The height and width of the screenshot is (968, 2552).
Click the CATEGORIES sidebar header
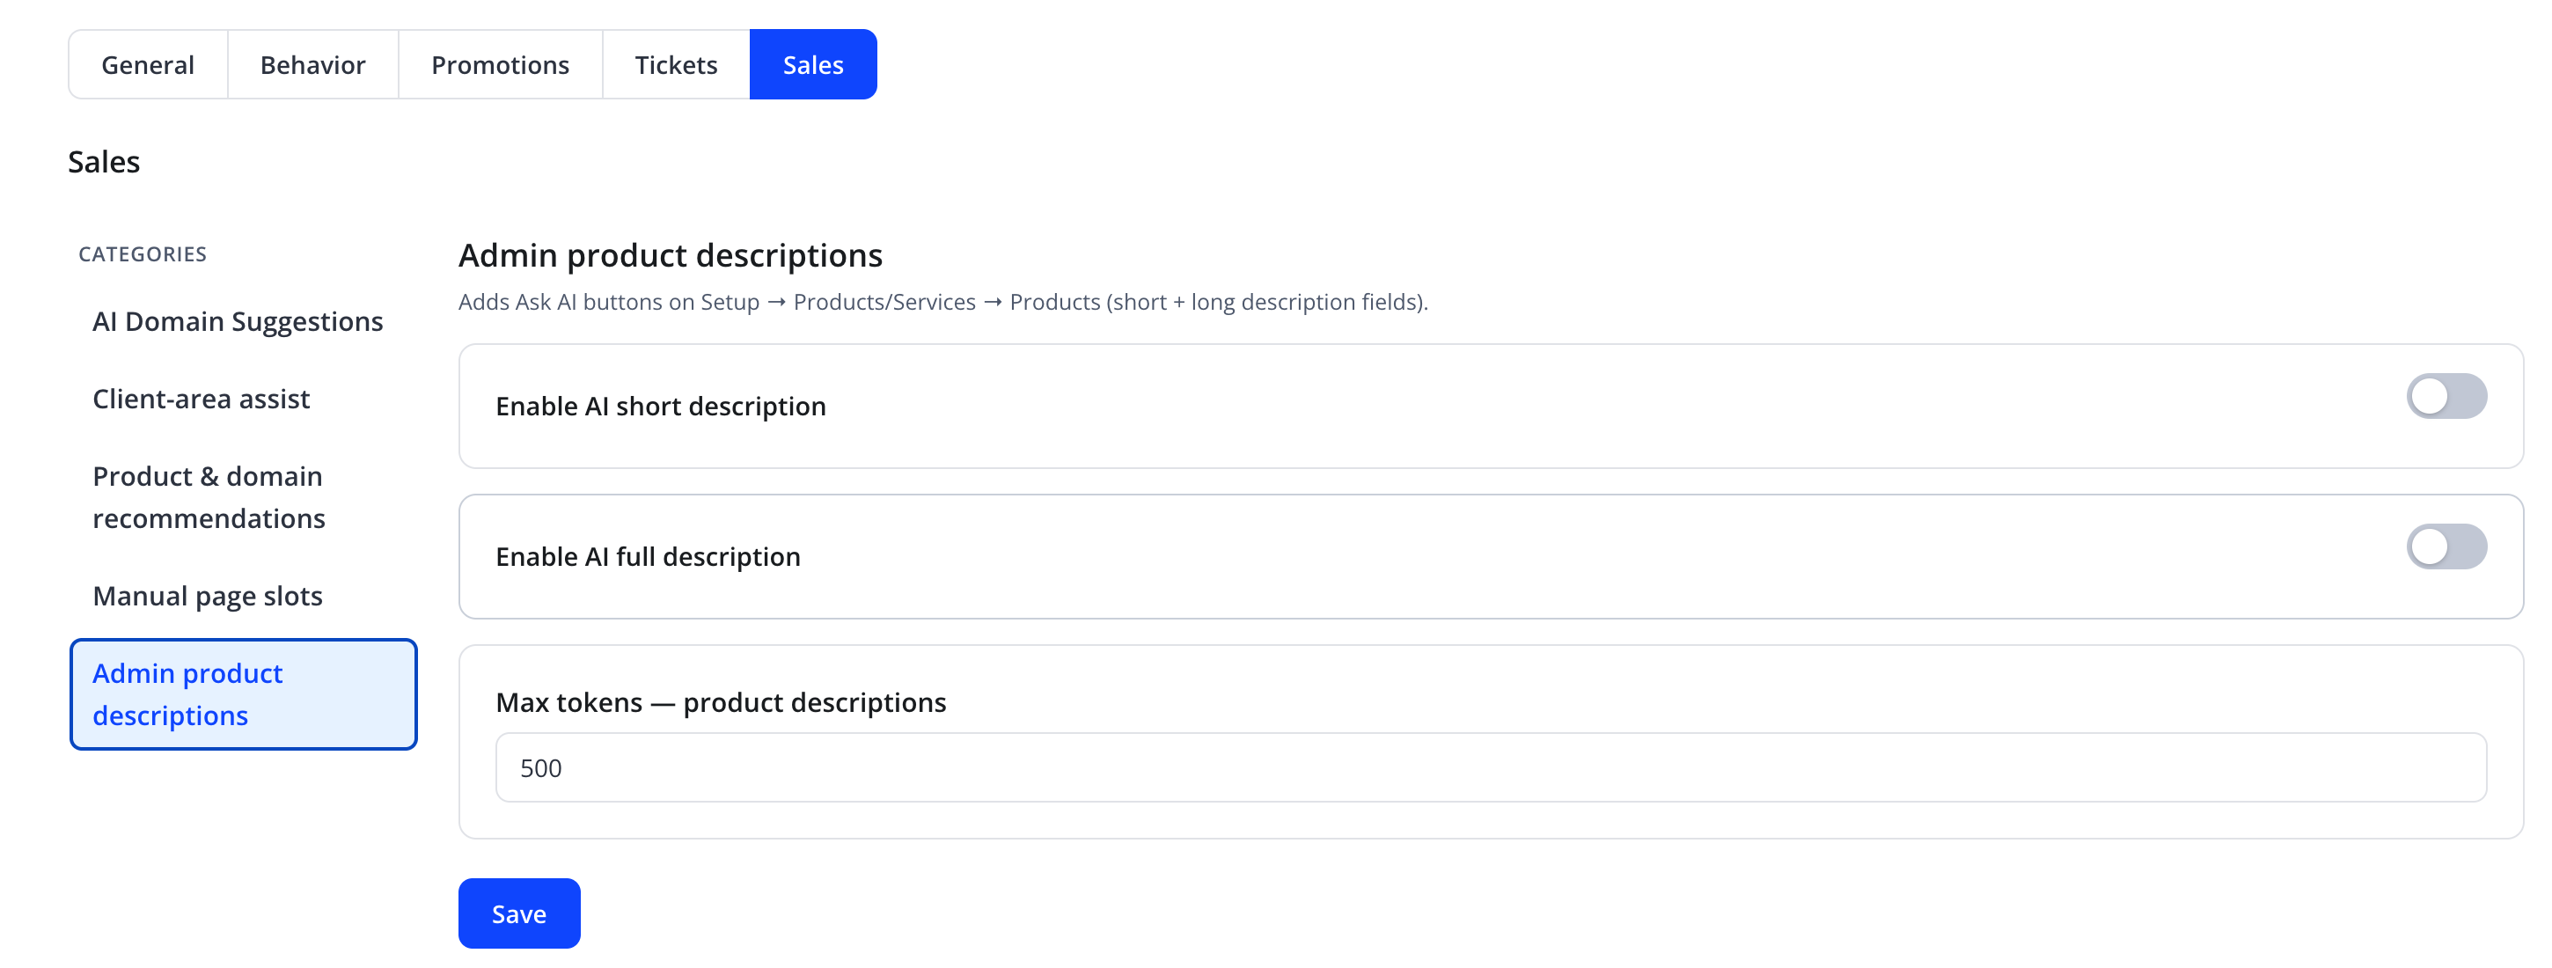coord(143,254)
